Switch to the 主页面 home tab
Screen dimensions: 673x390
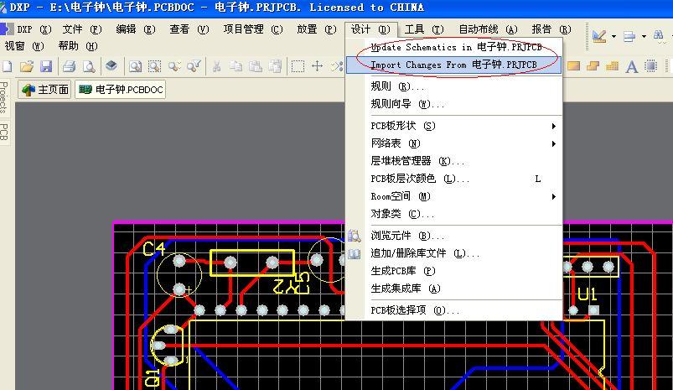tap(44, 90)
